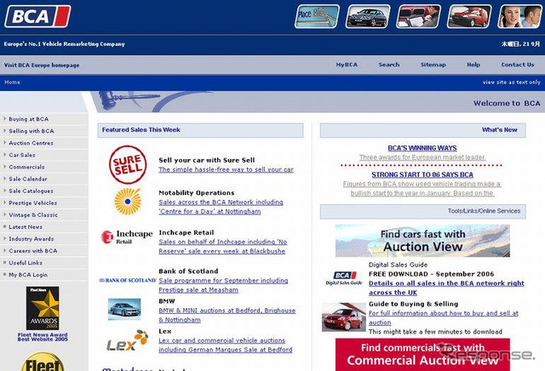Image resolution: width=545 pixels, height=371 pixels.
Task: Click the BMW car thumbnail
Action: [x=124, y=309]
